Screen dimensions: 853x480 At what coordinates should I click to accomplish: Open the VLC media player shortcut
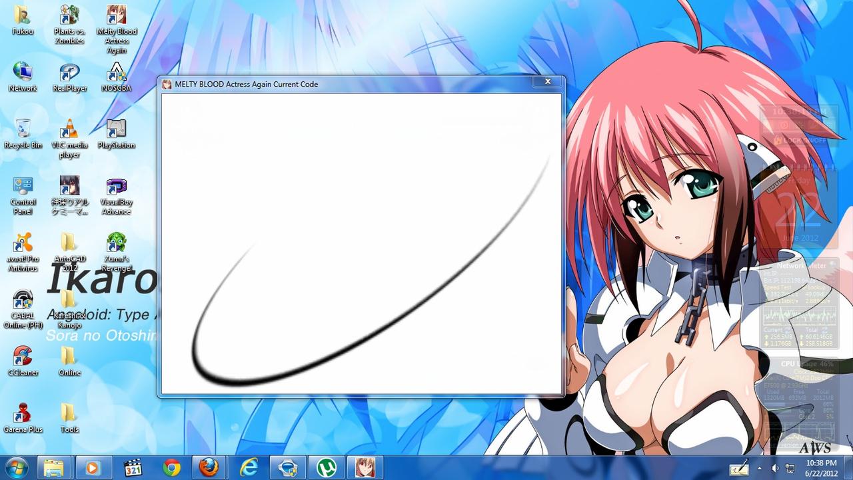[x=69, y=129]
